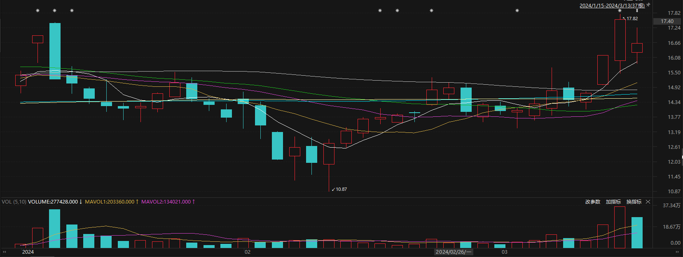Click the up-down arrow marker above the last candle
This screenshot has height=257, width=683.
click(637, 11)
